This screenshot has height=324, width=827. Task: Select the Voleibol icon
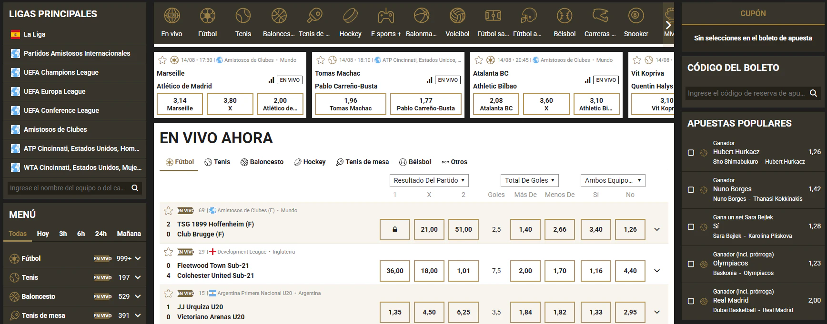point(457,16)
